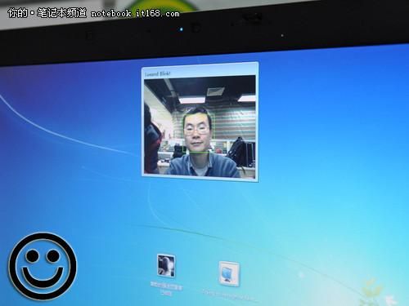Select the user account picture tile
409x306 pixels.
pos(166,265)
